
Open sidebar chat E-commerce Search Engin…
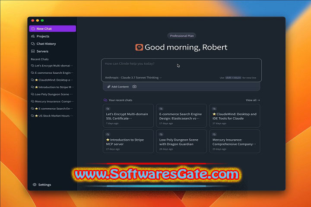(52, 73)
